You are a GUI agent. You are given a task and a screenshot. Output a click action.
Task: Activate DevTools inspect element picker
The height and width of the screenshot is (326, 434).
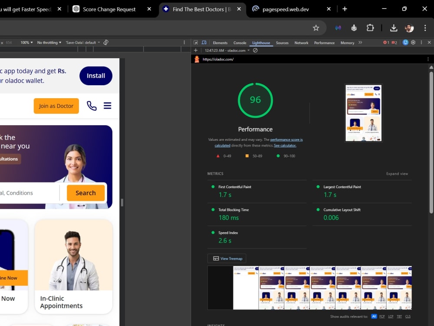point(196,43)
